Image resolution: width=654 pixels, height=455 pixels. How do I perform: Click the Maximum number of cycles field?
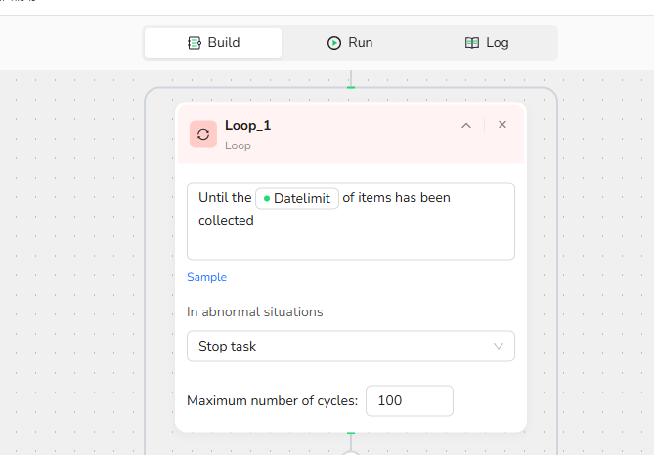click(411, 400)
